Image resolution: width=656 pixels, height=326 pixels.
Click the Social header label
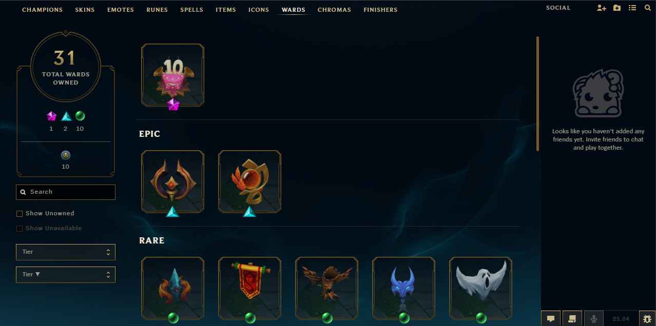point(558,8)
